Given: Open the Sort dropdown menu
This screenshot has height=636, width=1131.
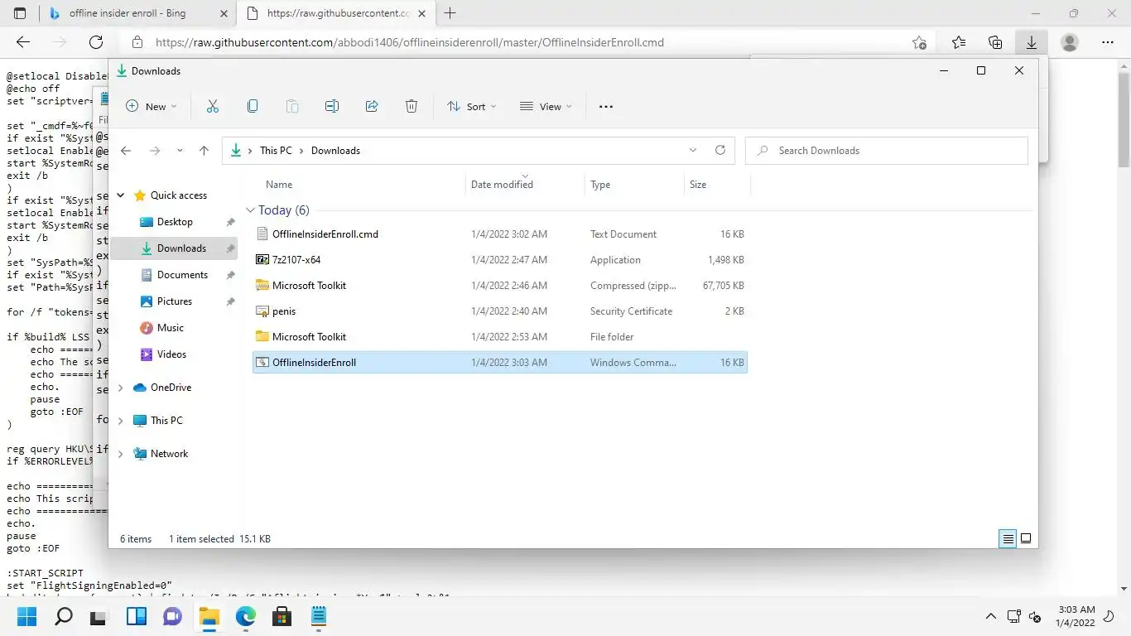Looking at the screenshot, I should click(x=472, y=106).
